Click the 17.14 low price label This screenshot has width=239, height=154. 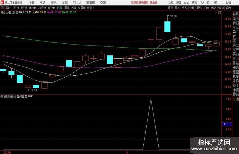34,90
